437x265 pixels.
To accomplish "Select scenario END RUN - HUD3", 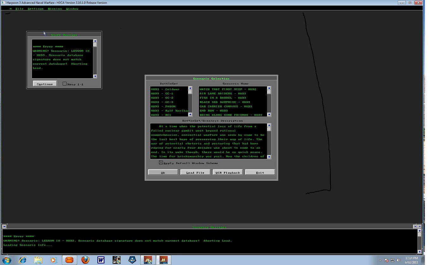I will click(x=214, y=111).
